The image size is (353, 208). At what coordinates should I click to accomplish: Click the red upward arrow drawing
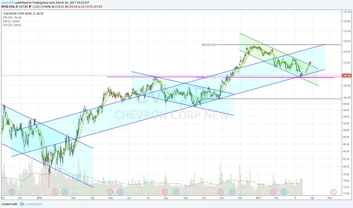pos(308,67)
